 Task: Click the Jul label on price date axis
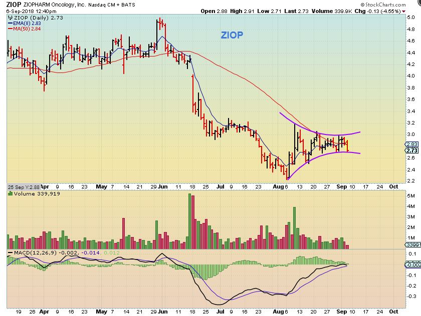pos(220,186)
